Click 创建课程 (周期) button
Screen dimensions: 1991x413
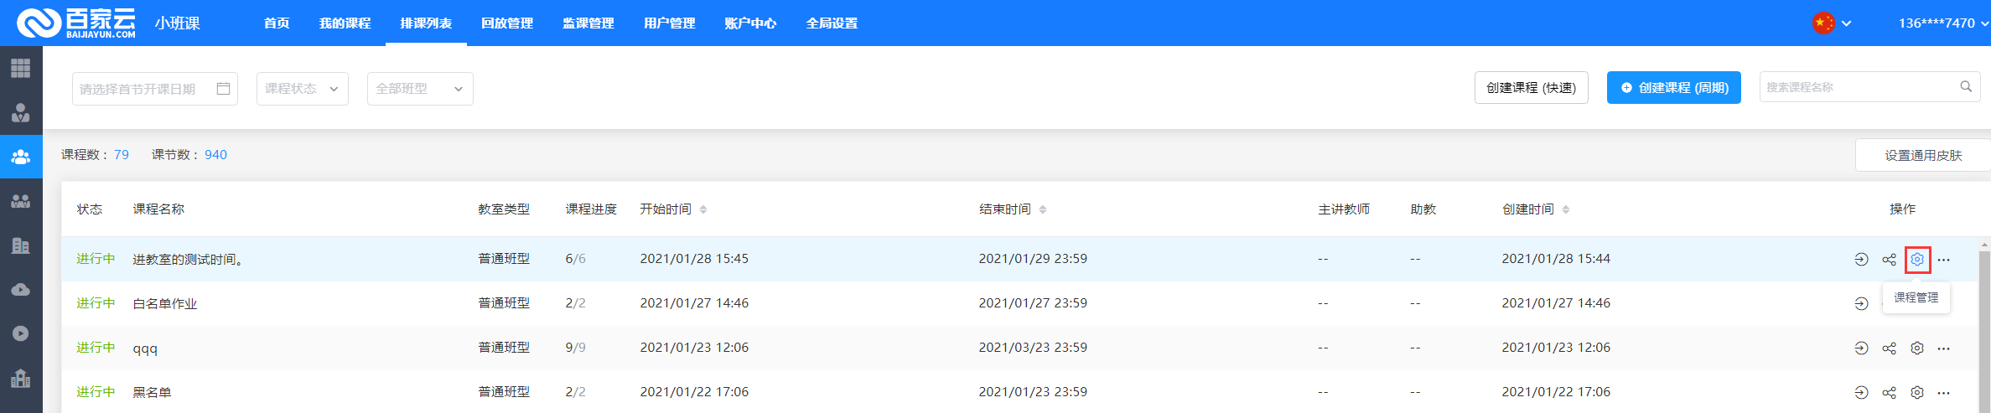1673,88
